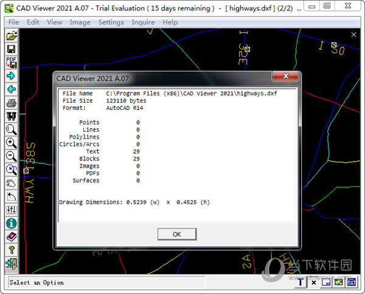Click the Undo curved arrow icon
Viewport: 365px width, 294px height.
pos(12,197)
